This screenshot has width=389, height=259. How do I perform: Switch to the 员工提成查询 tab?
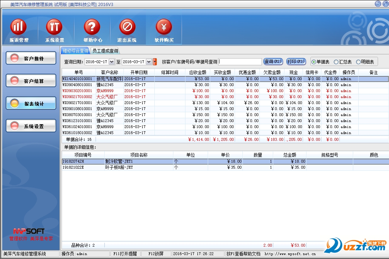point(105,51)
